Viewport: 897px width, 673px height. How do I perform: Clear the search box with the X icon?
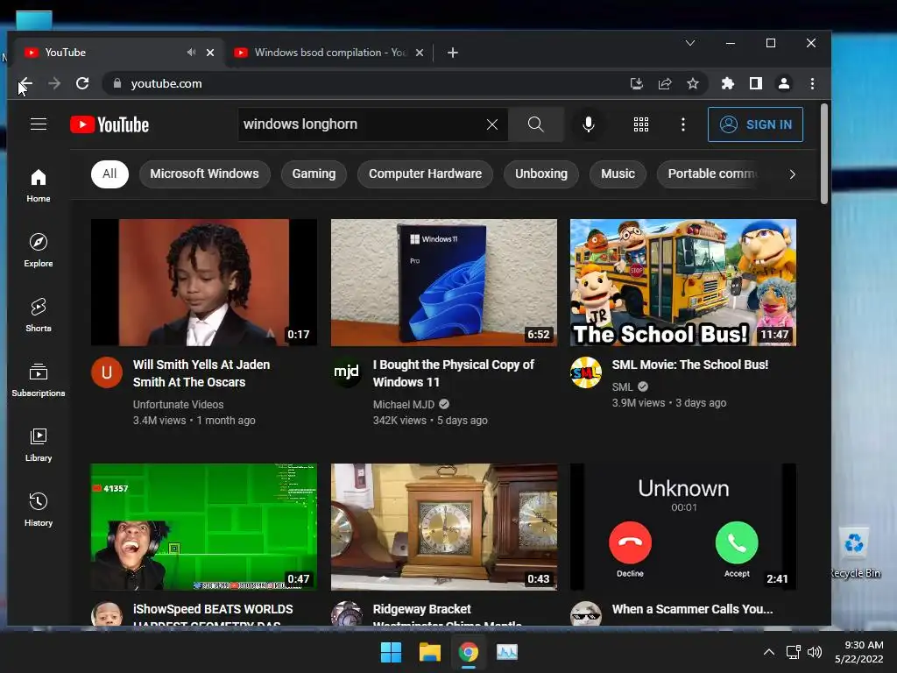tap(492, 124)
